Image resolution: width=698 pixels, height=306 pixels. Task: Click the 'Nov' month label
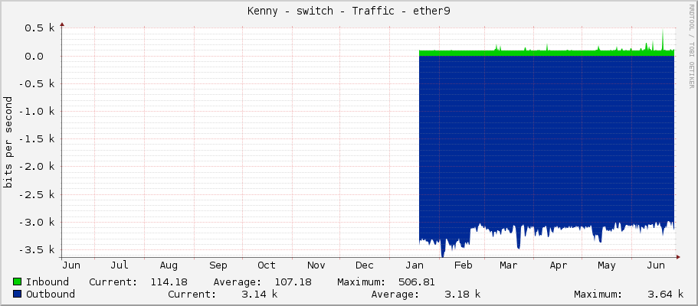[x=316, y=265]
